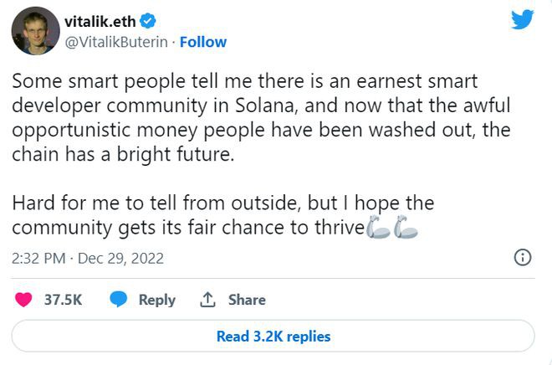Click the vitalik.eth display name
The height and width of the screenshot is (365, 552).
pos(104,21)
